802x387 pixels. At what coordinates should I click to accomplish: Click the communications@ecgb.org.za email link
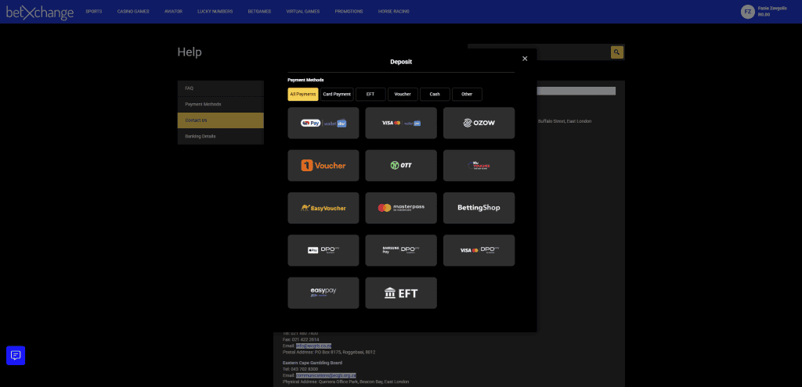(x=326, y=375)
